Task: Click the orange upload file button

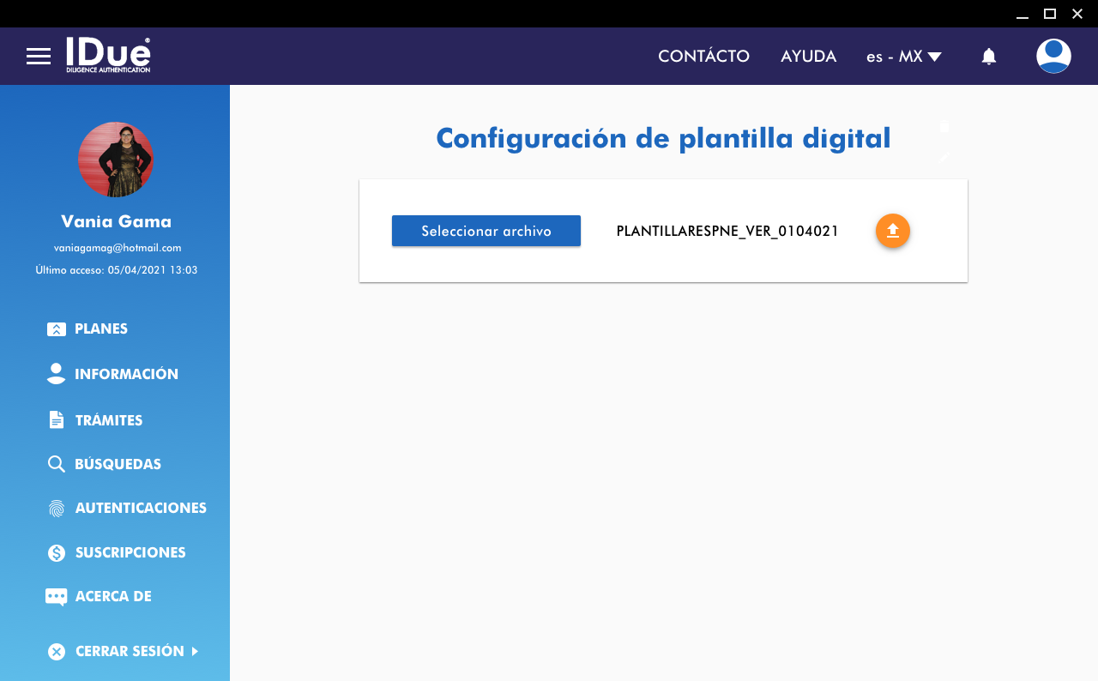Action: (892, 231)
